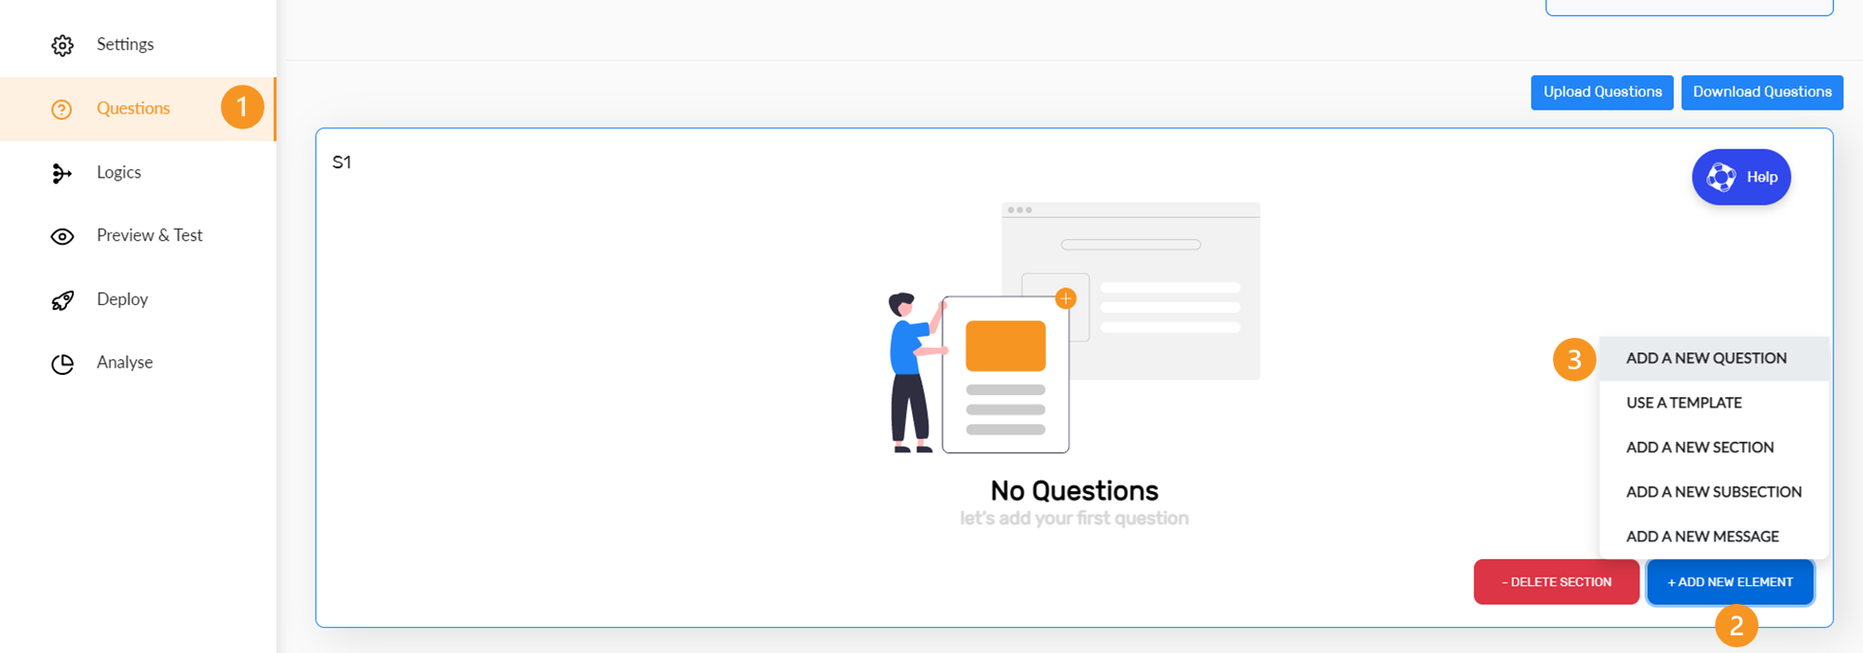
Task: Choose Use a Template option
Action: coord(1714,403)
